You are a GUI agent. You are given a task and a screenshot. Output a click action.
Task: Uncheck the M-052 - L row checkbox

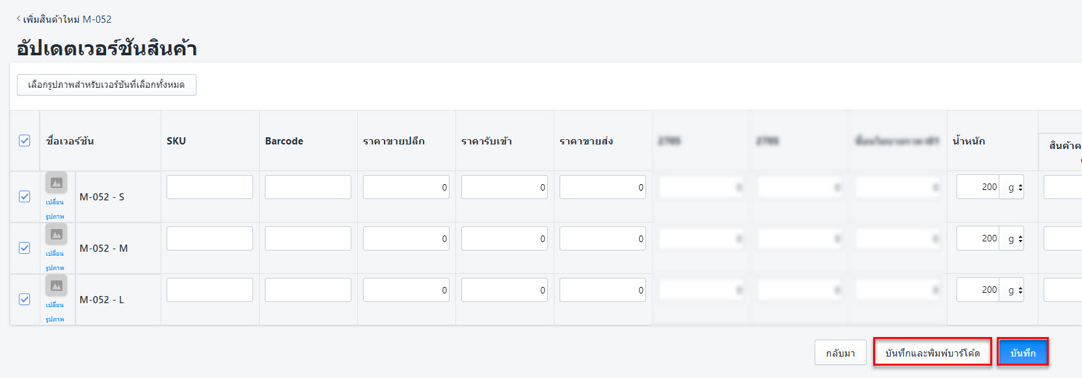(25, 299)
